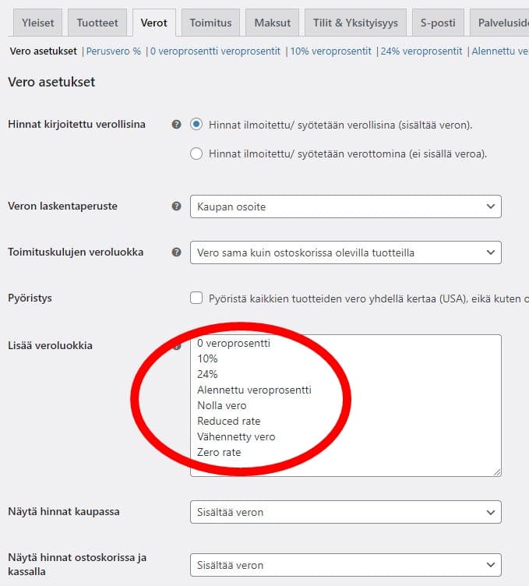Click the tax classes textarea resize handle
The image size is (529, 586).
496,471
